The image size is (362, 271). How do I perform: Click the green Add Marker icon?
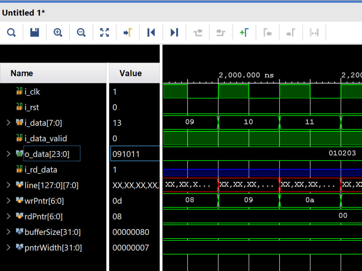coord(244,33)
